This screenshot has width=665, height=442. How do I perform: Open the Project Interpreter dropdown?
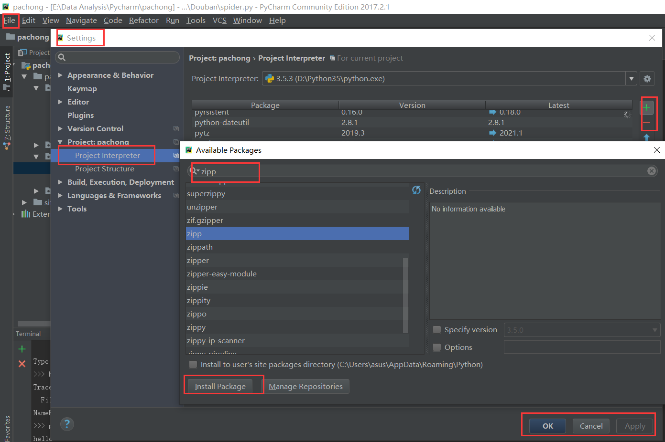tap(632, 79)
